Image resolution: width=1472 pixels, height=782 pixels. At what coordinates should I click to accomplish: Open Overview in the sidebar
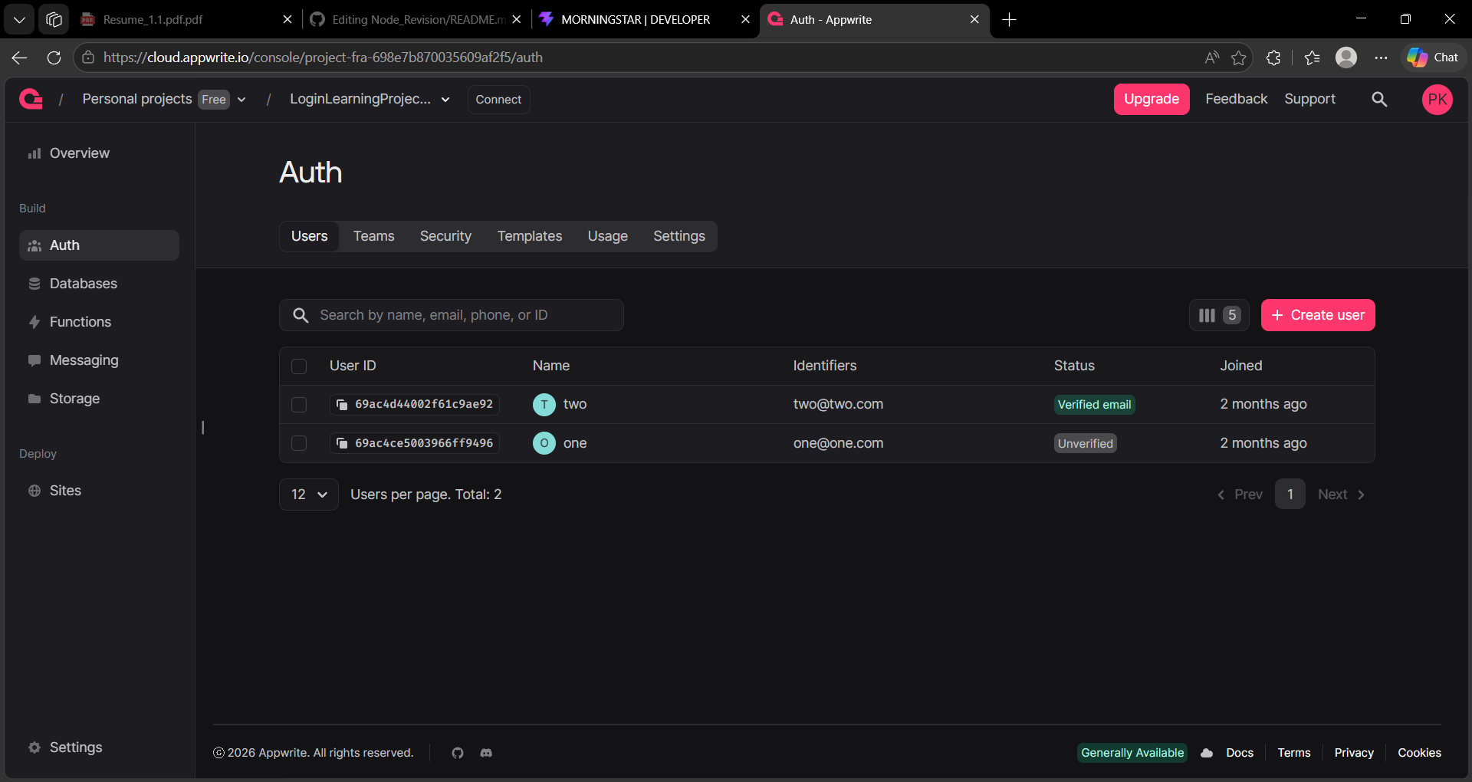(x=99, y=153)
